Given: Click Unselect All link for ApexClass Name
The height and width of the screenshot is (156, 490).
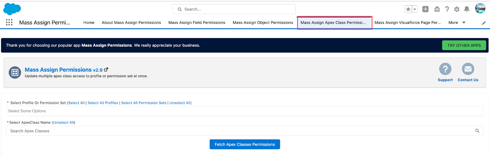Looking at the screenshot, I should coord(63,122).
